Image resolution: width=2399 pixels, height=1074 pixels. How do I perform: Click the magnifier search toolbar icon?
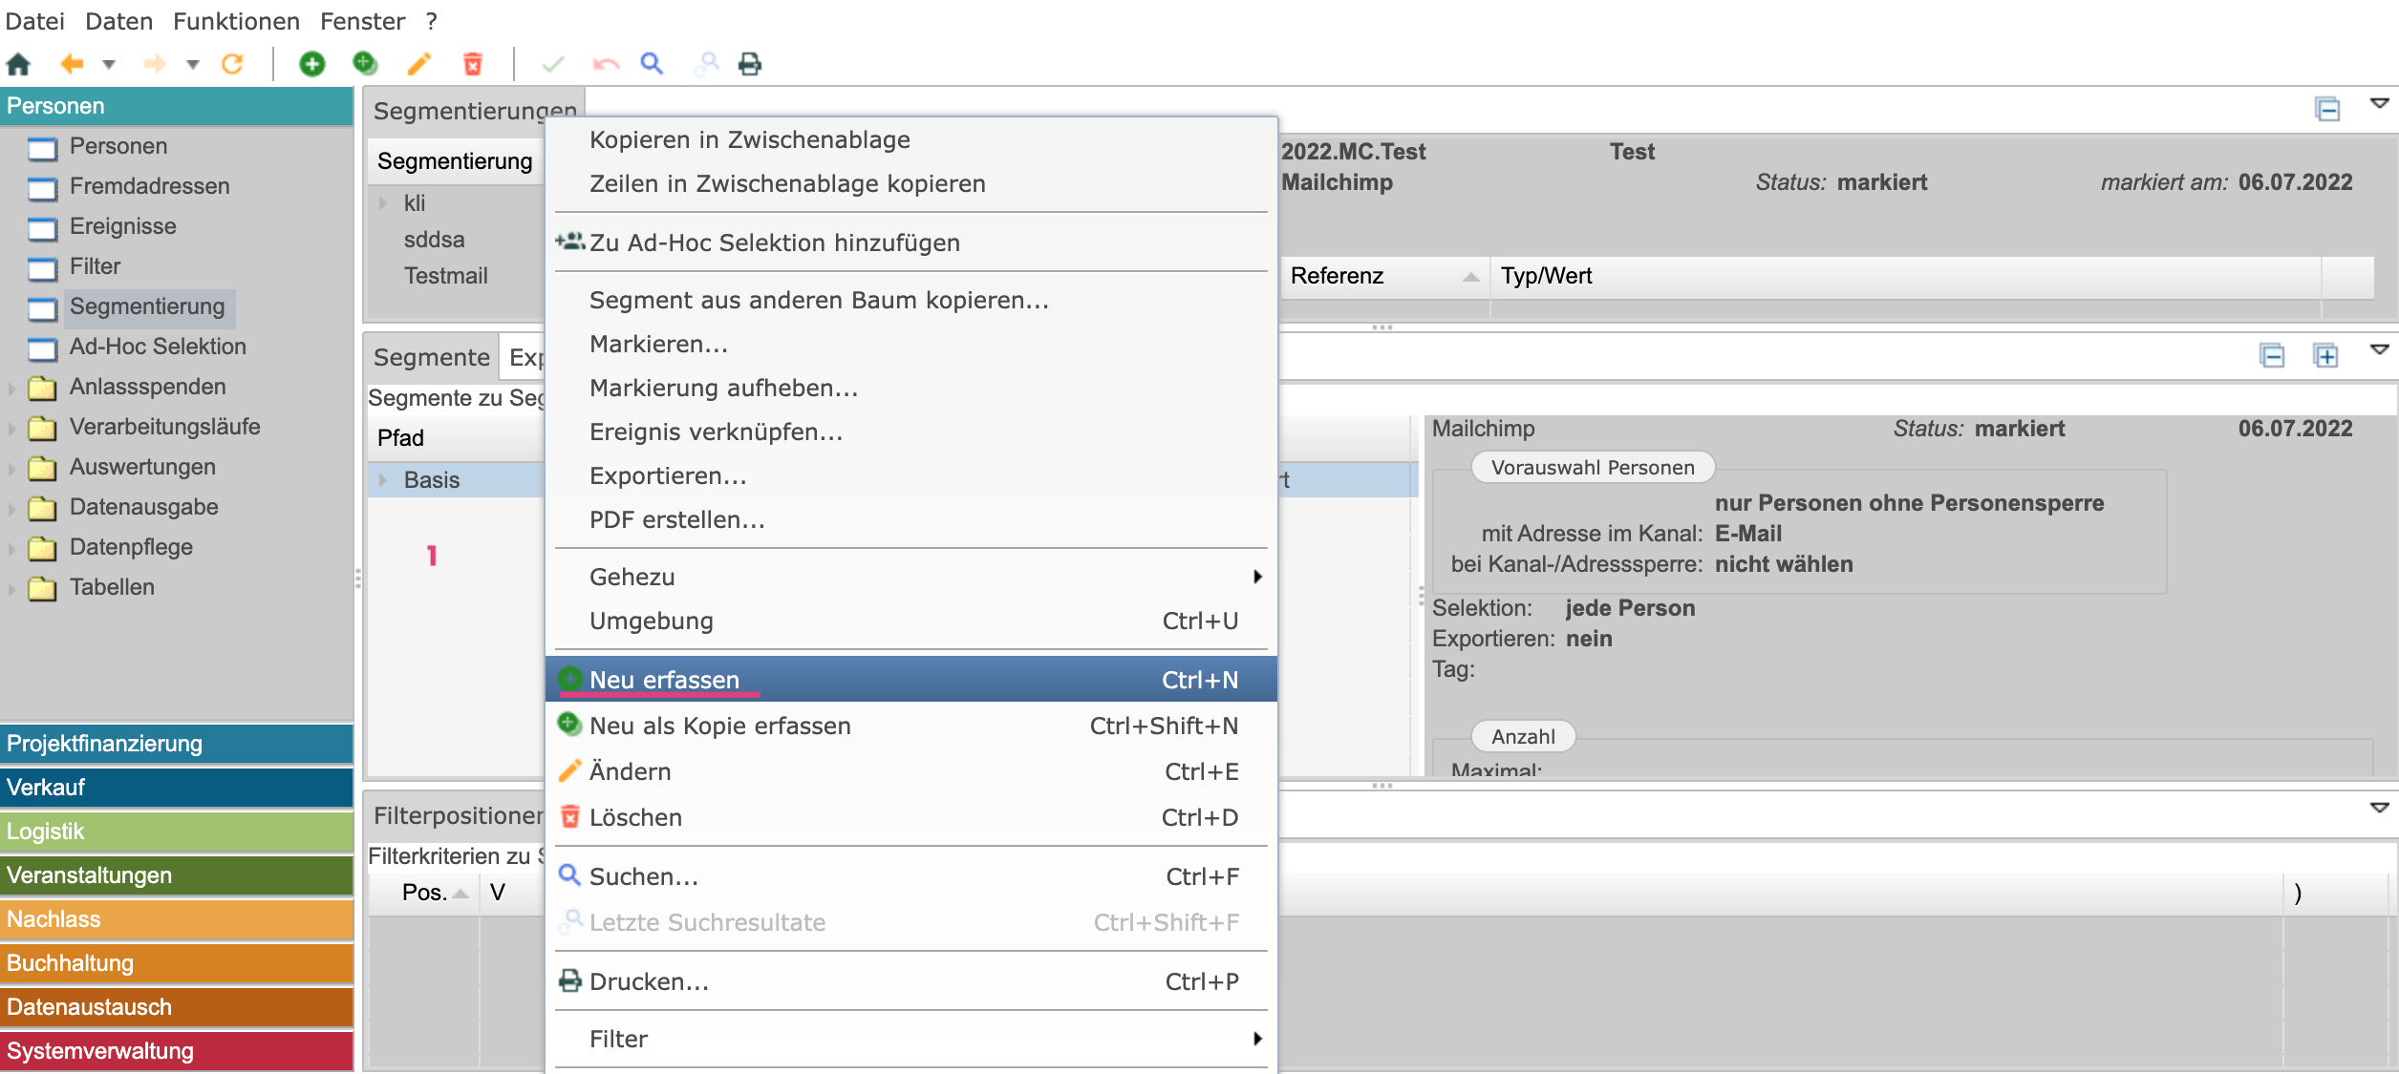click(x=652, y=65)
